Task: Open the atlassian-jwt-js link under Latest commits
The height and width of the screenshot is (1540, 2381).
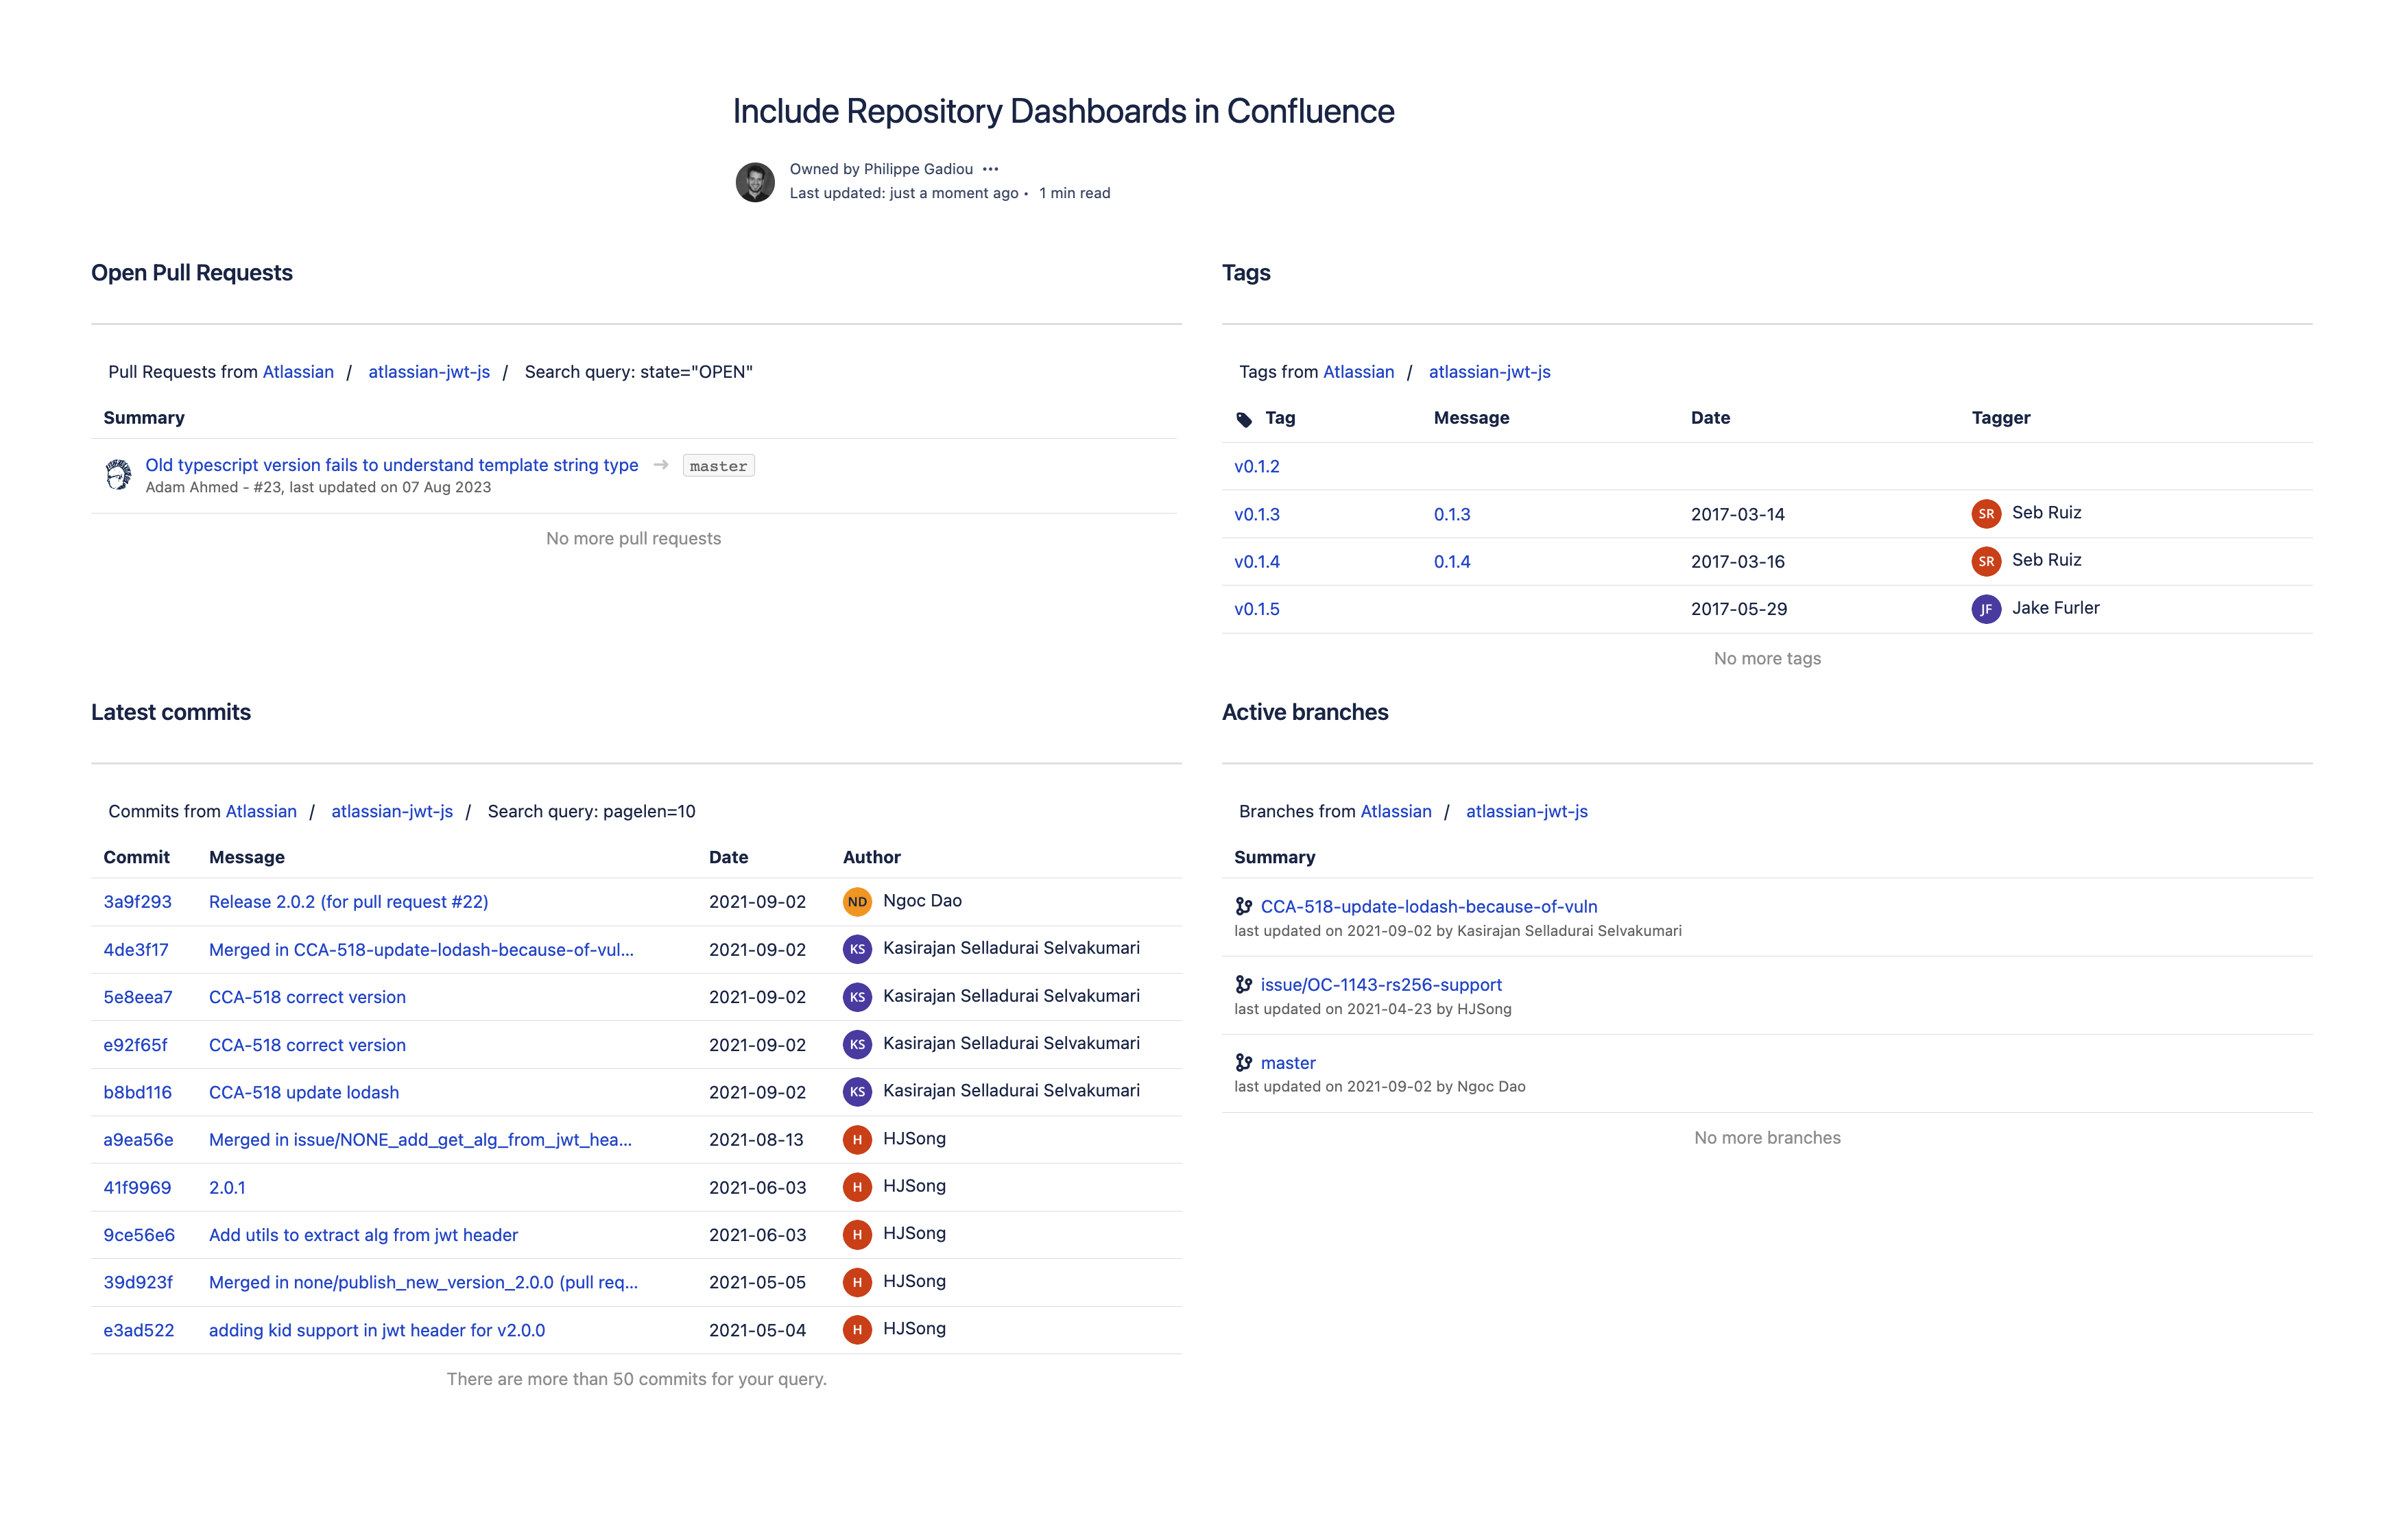Action: pyautogui.click(x=392, y=811)
